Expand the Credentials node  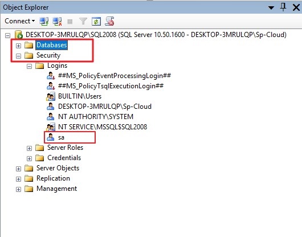(x=29, y=158)
